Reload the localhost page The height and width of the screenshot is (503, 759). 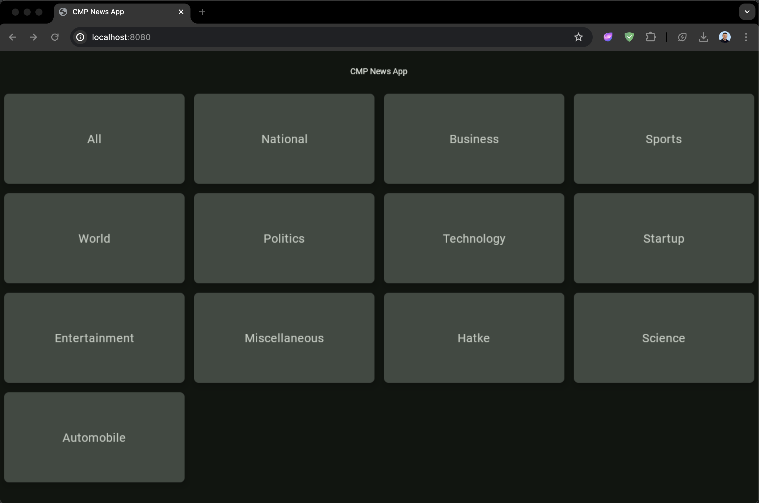tap(55, 37)
